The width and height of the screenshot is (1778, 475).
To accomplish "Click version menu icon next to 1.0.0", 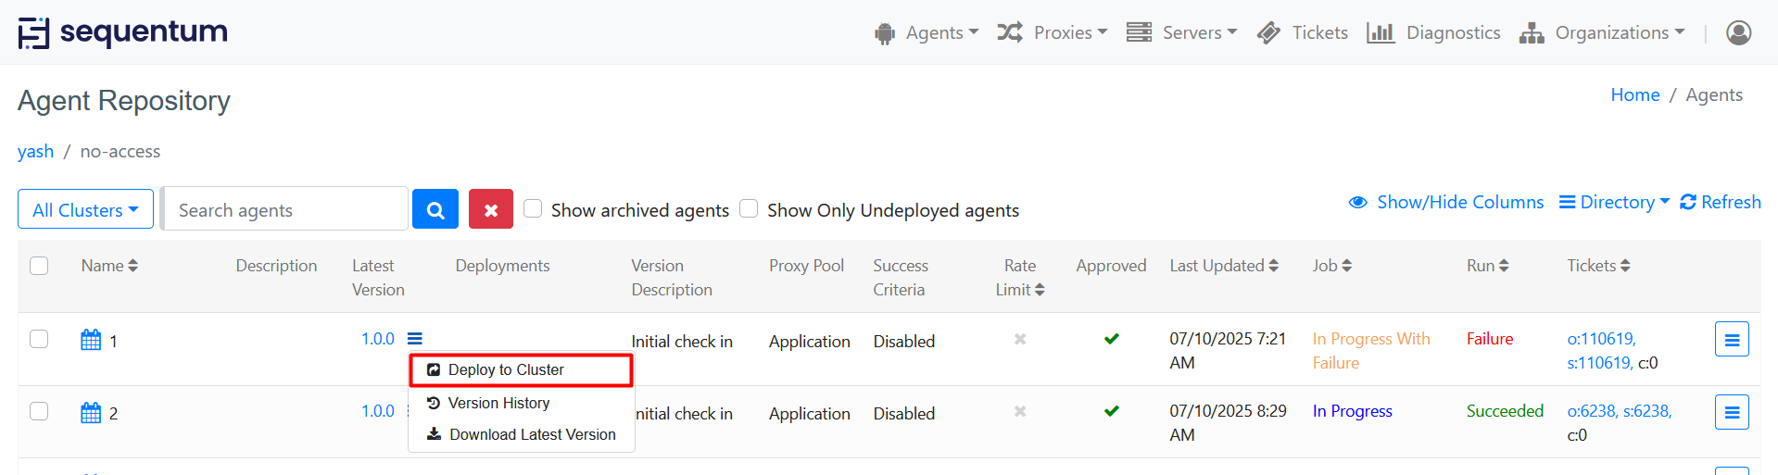I will click(415, 339).
